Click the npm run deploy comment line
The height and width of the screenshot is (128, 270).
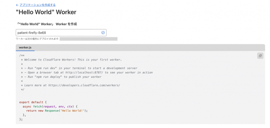click(61, 77)
